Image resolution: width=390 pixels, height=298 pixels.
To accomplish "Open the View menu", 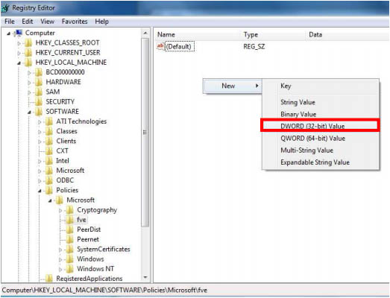I will coord(47,22).
